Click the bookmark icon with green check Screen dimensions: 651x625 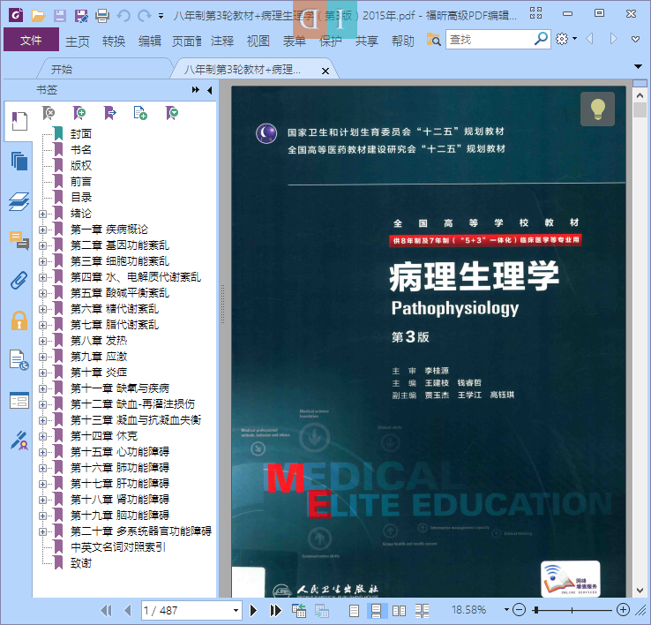pyautogui.click(x=172, y=113)
